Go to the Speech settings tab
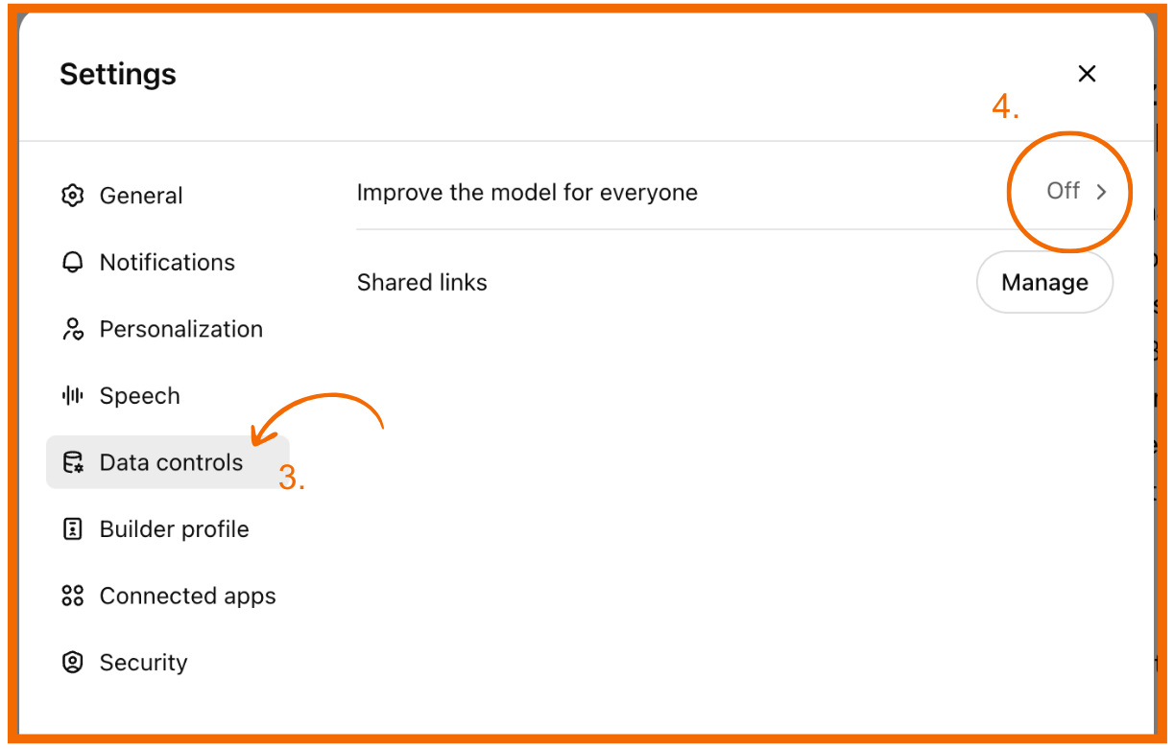This screenshot has height=749, width=1174. pos(139,396)
